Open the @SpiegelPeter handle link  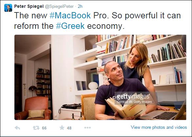[x=59, y=7]
